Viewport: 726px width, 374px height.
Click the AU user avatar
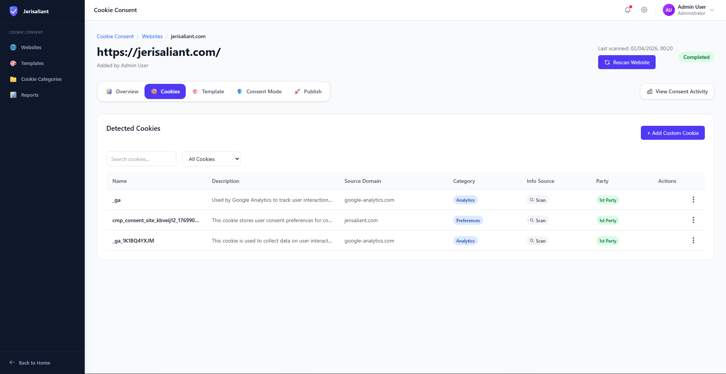pyautogui.click(x=668, y=10)
